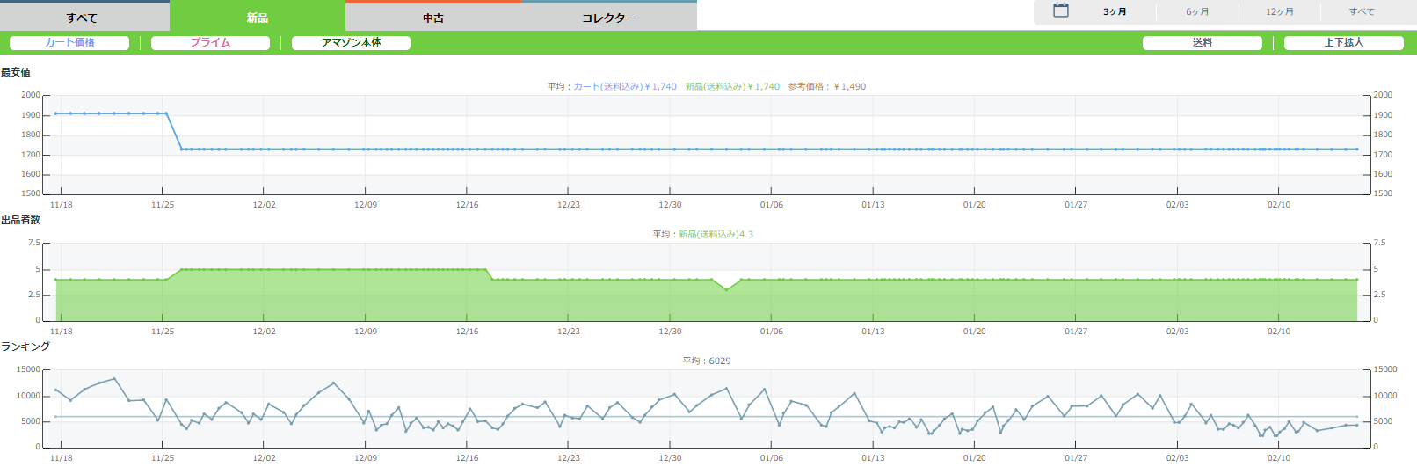Switch to the 12ヶ月 time range
This screenshot has width=1417, height=467.
click(x=1279, y=12)
